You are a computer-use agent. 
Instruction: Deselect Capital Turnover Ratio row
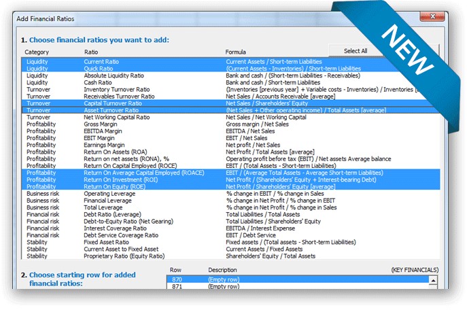click(x=111, y=103)
